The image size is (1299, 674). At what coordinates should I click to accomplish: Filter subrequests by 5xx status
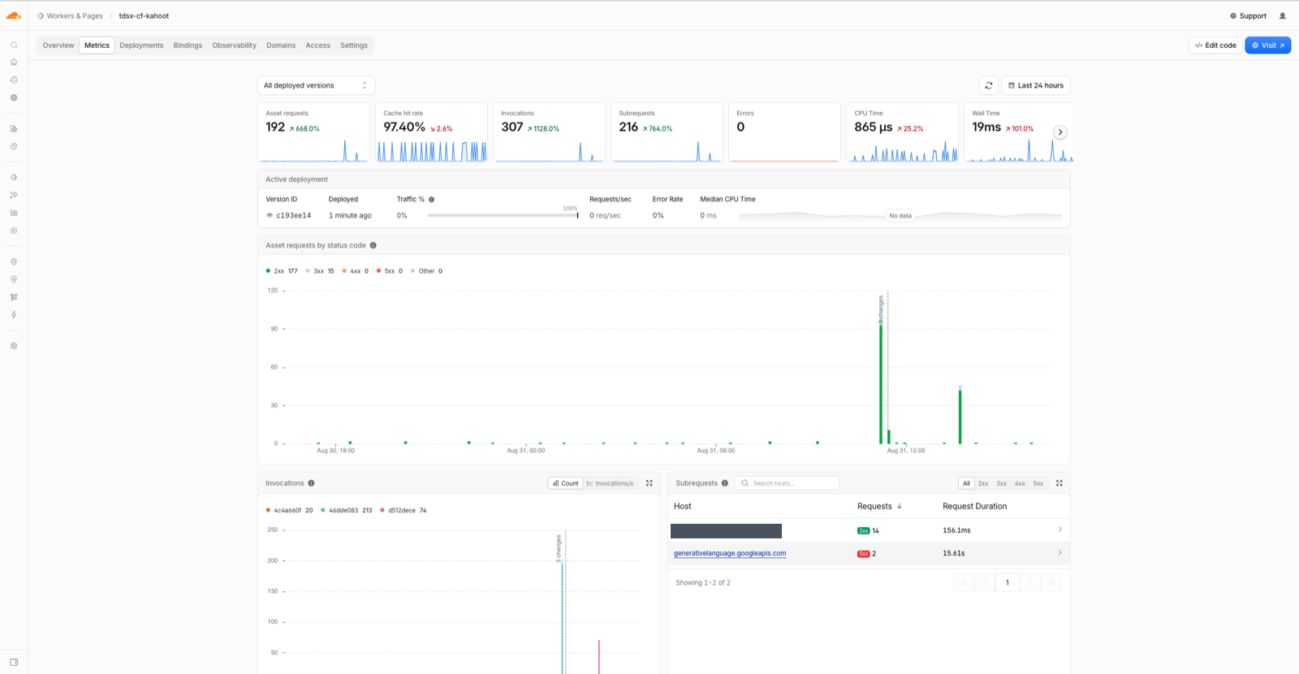(x=1038, y=483)
